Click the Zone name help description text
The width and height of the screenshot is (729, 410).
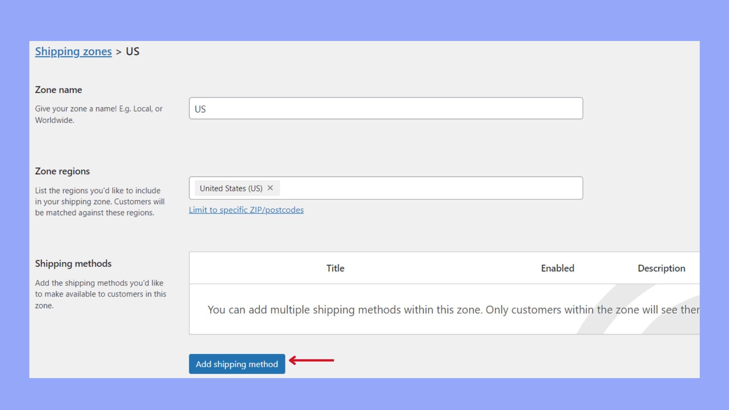[98, 114]
